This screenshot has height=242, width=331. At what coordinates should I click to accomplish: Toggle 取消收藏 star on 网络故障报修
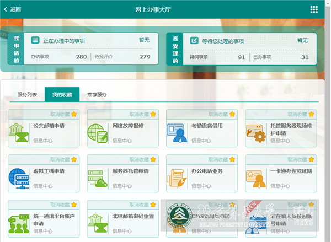[x=153, y=114]
